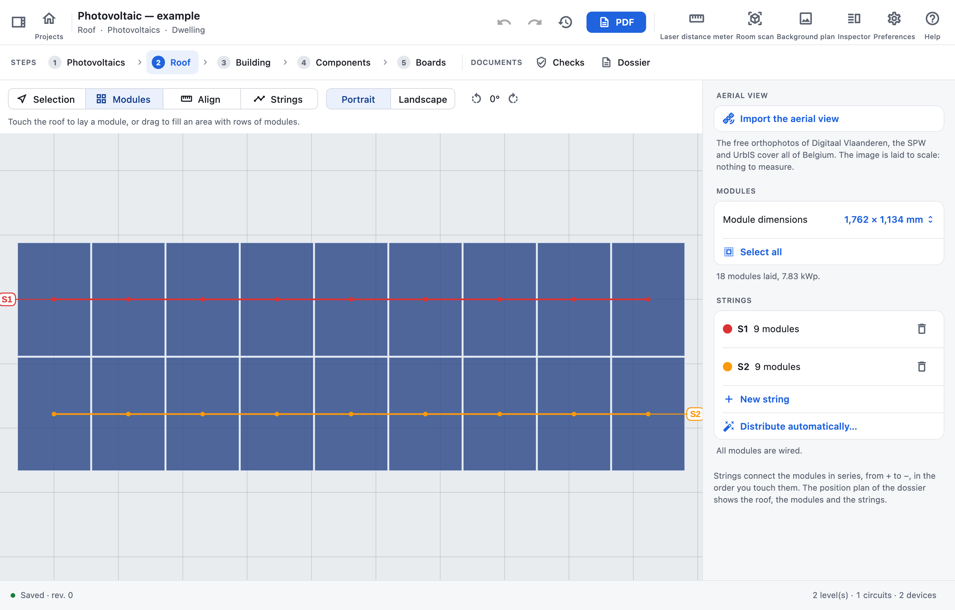Viewport: 955px width, 610px height.
Task: Activate the Modules tool mode
Action: [x=124, y=99]
